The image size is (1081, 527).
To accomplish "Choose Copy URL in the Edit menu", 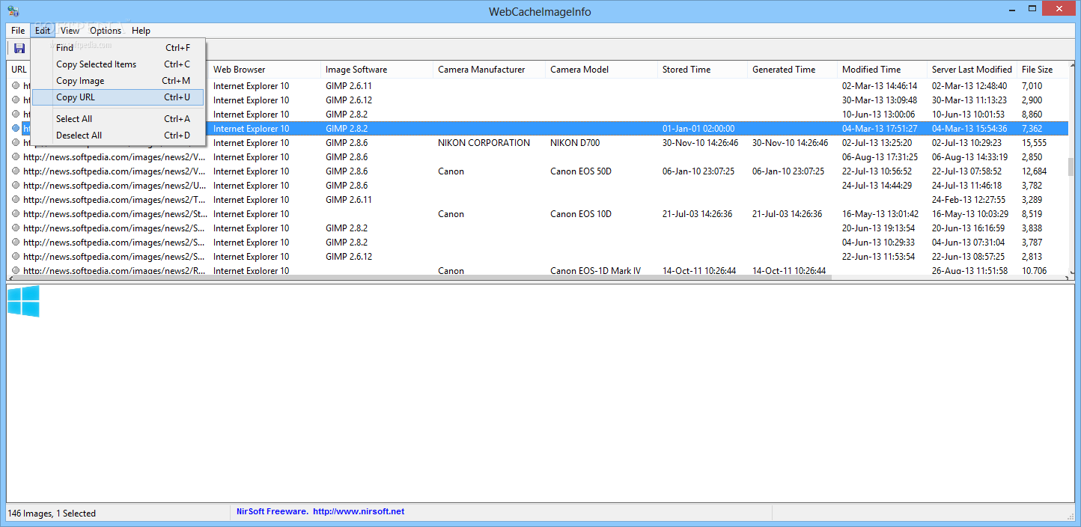I will (x=118, y=97).
